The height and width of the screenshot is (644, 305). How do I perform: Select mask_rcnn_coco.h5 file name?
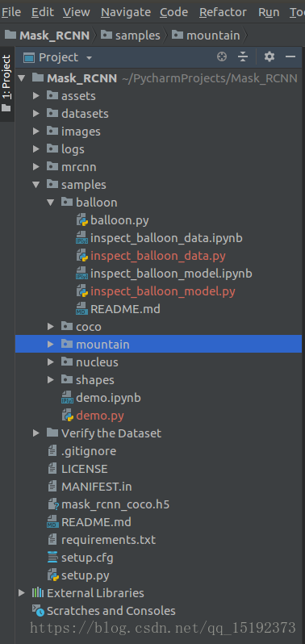click(x=115, y=504)
